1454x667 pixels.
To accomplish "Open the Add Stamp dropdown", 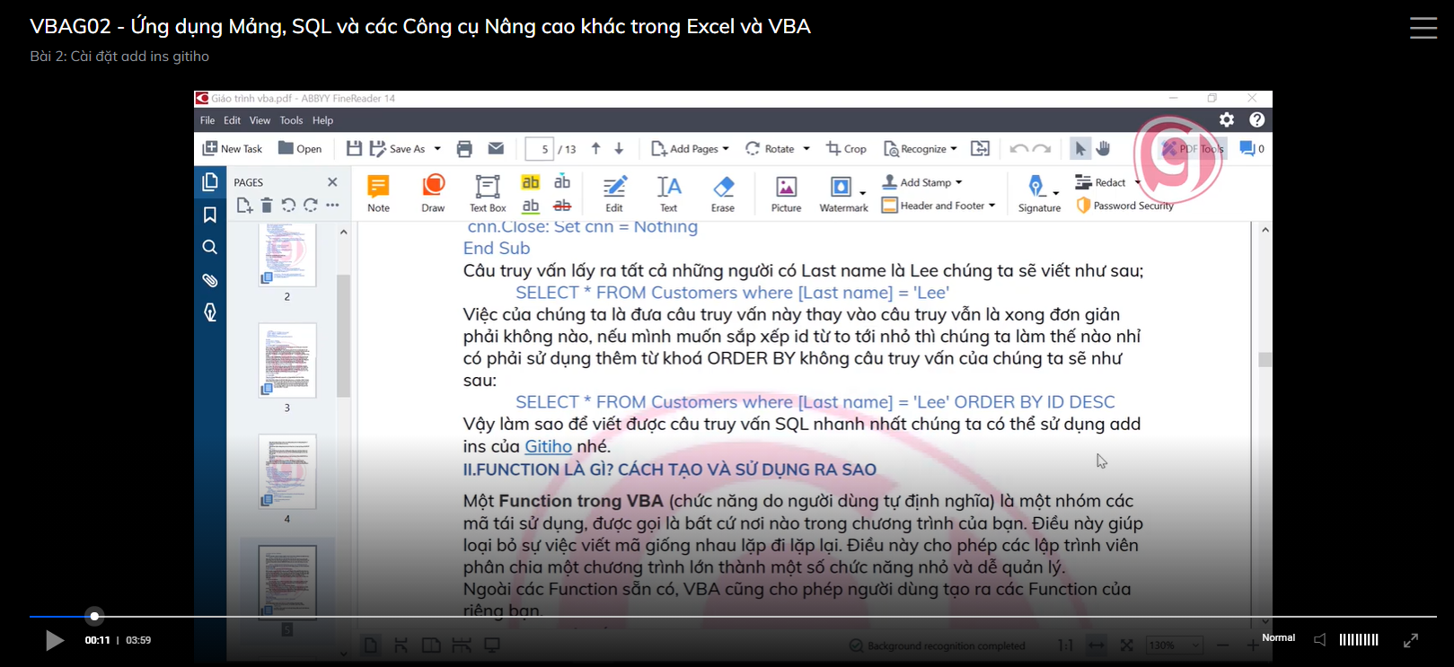I will pyautogui.click(x=922, y=182).
